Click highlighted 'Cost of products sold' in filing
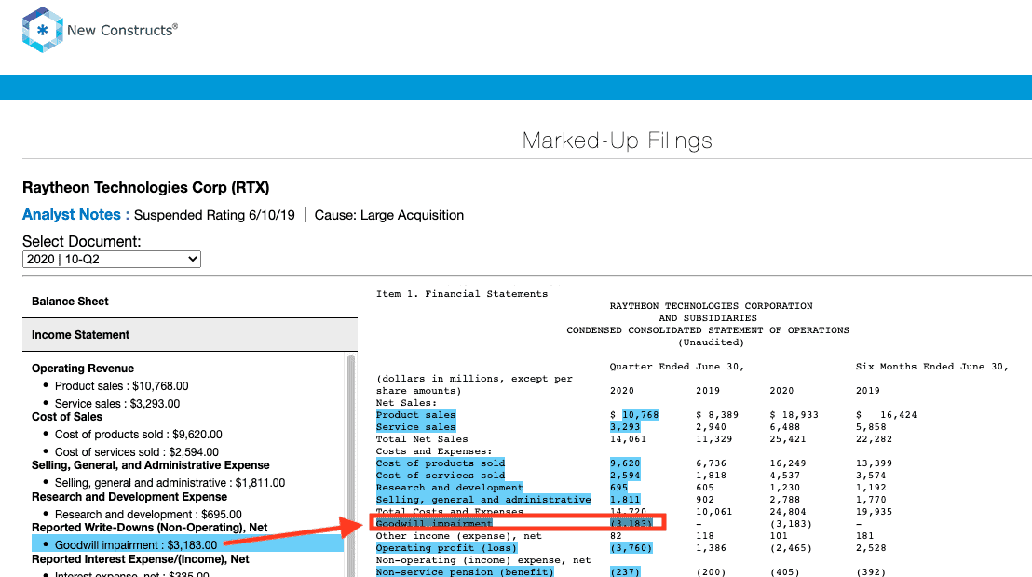 (x=441, y=463)
